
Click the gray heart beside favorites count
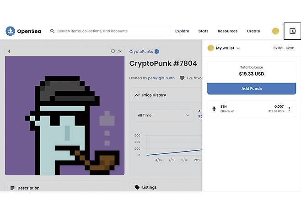coord(182,78)
